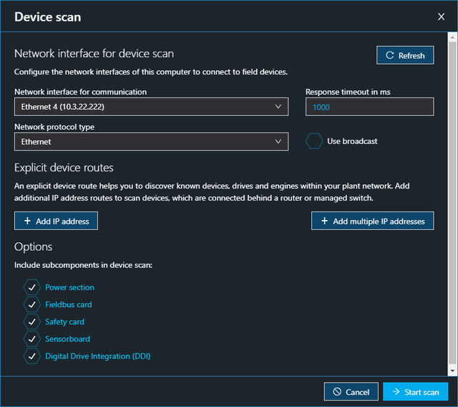Click Add IP address button
Viewport: 458px width, 407px height.
pos(56,221)
